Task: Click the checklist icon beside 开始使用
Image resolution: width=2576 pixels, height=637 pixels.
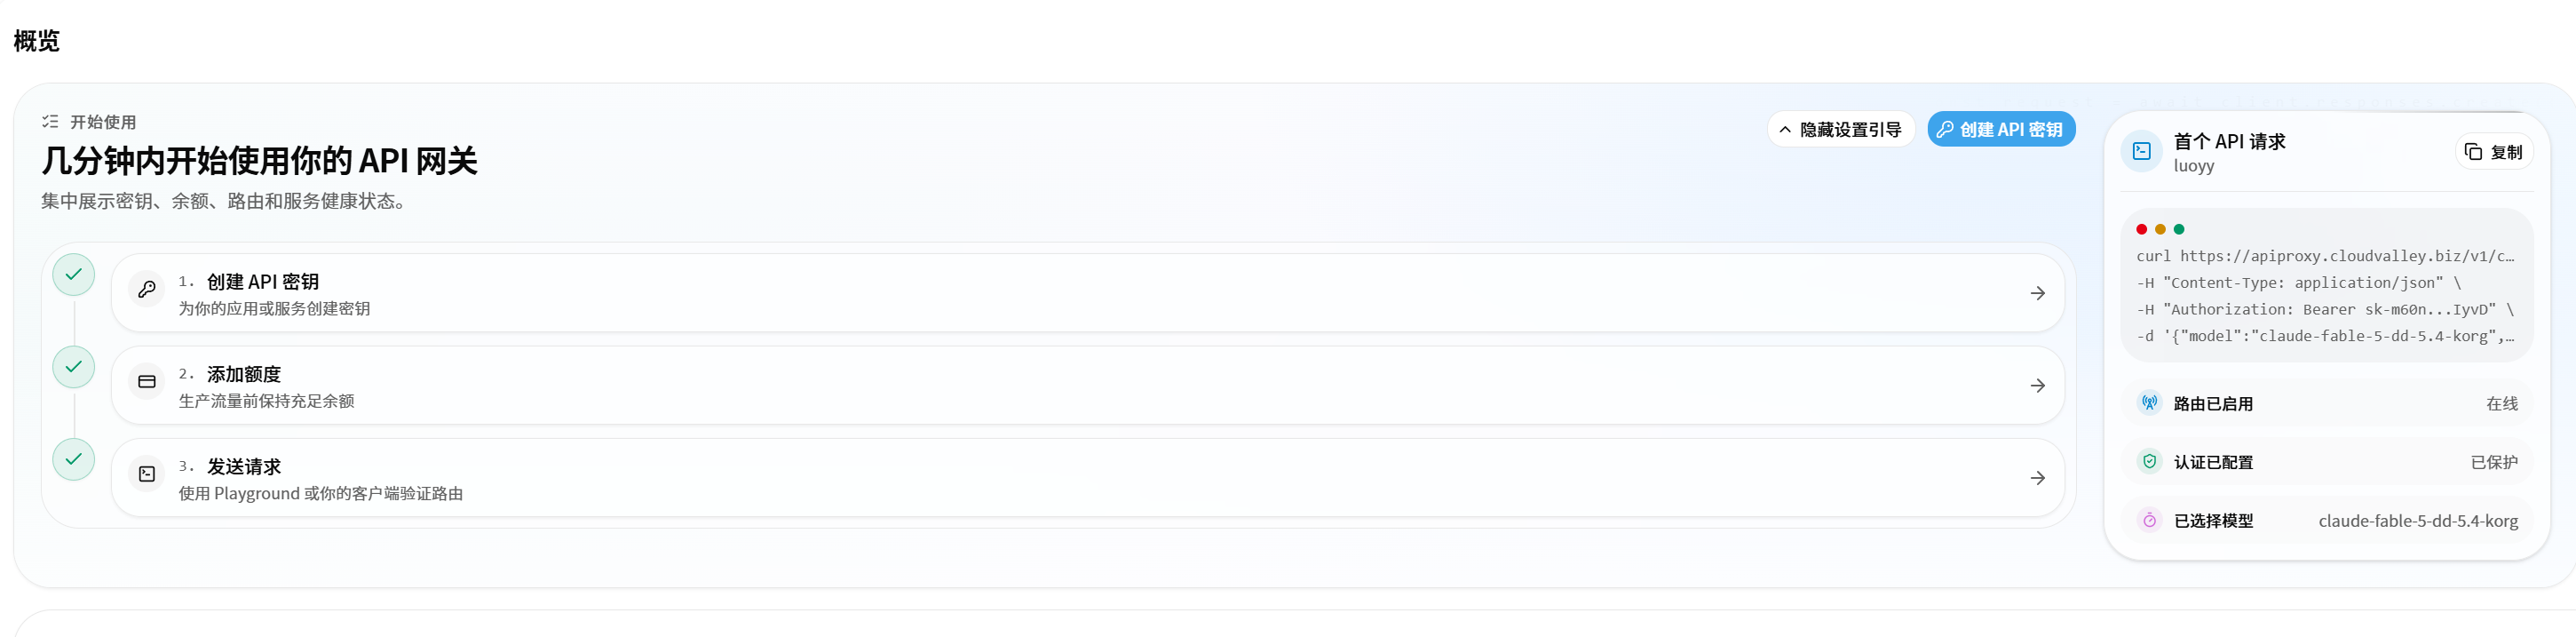Action: point(50,122)
